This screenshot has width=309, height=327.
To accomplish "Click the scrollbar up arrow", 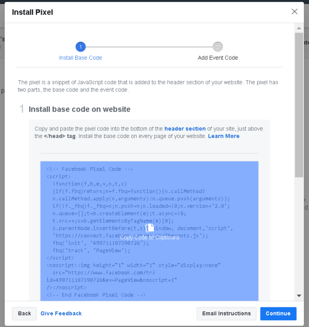I will coord(299,28).
